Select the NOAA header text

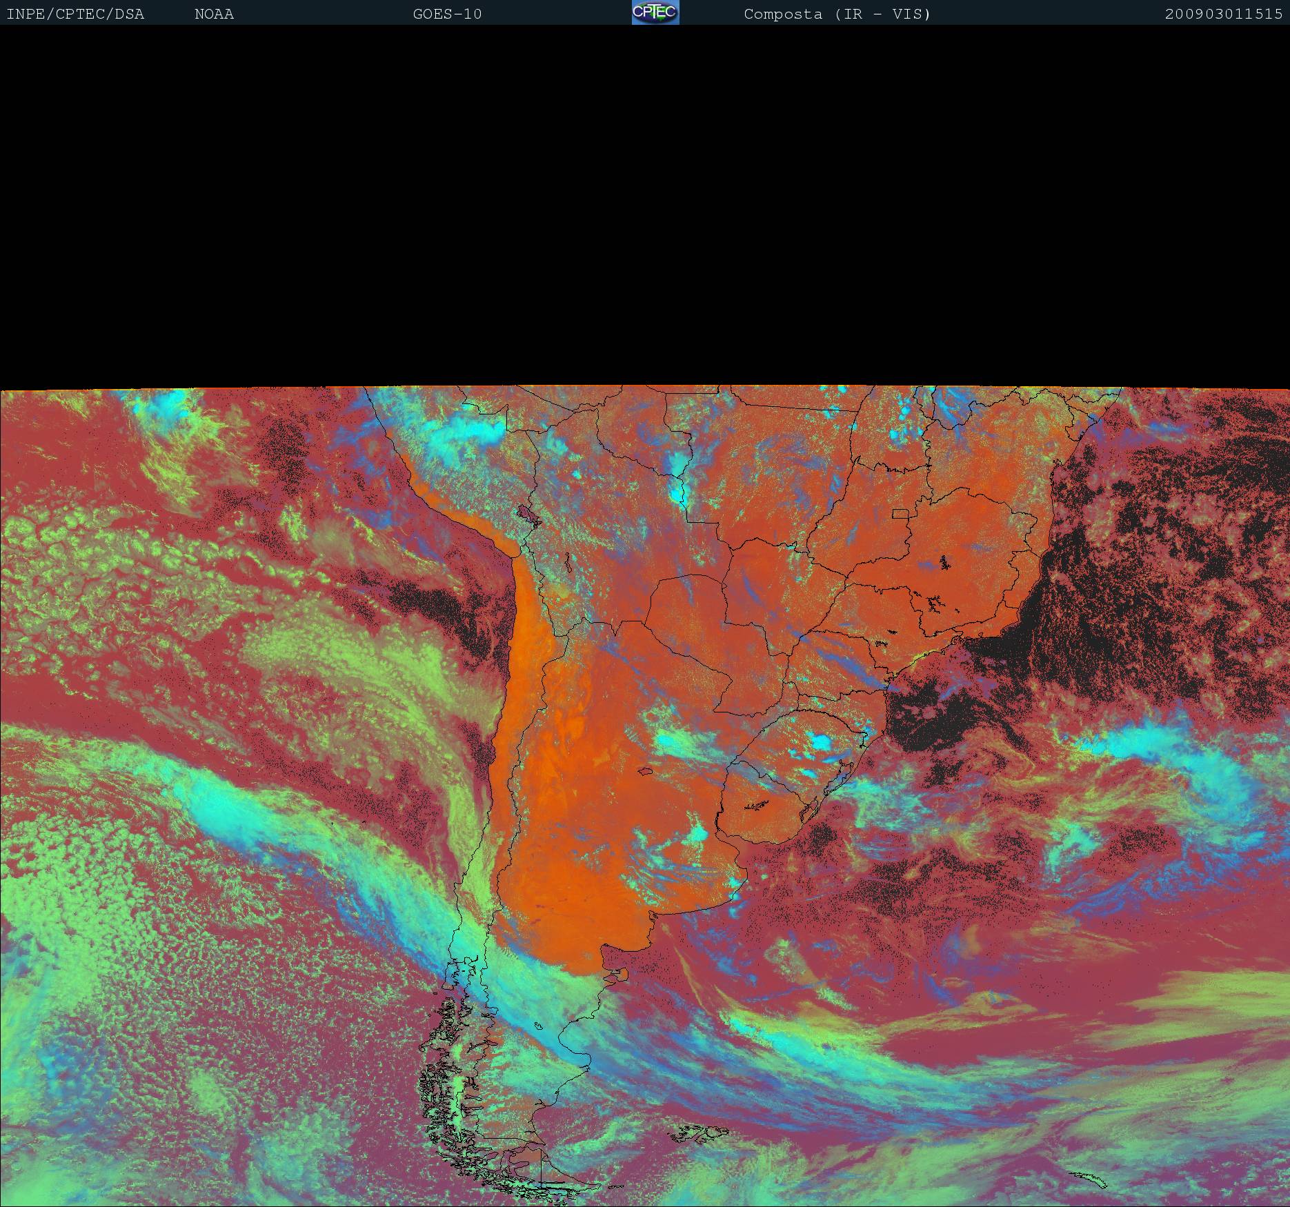[214, 14]
